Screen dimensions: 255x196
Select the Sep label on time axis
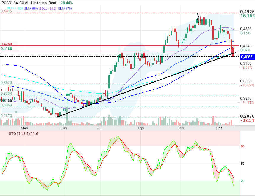pos(181,128)
